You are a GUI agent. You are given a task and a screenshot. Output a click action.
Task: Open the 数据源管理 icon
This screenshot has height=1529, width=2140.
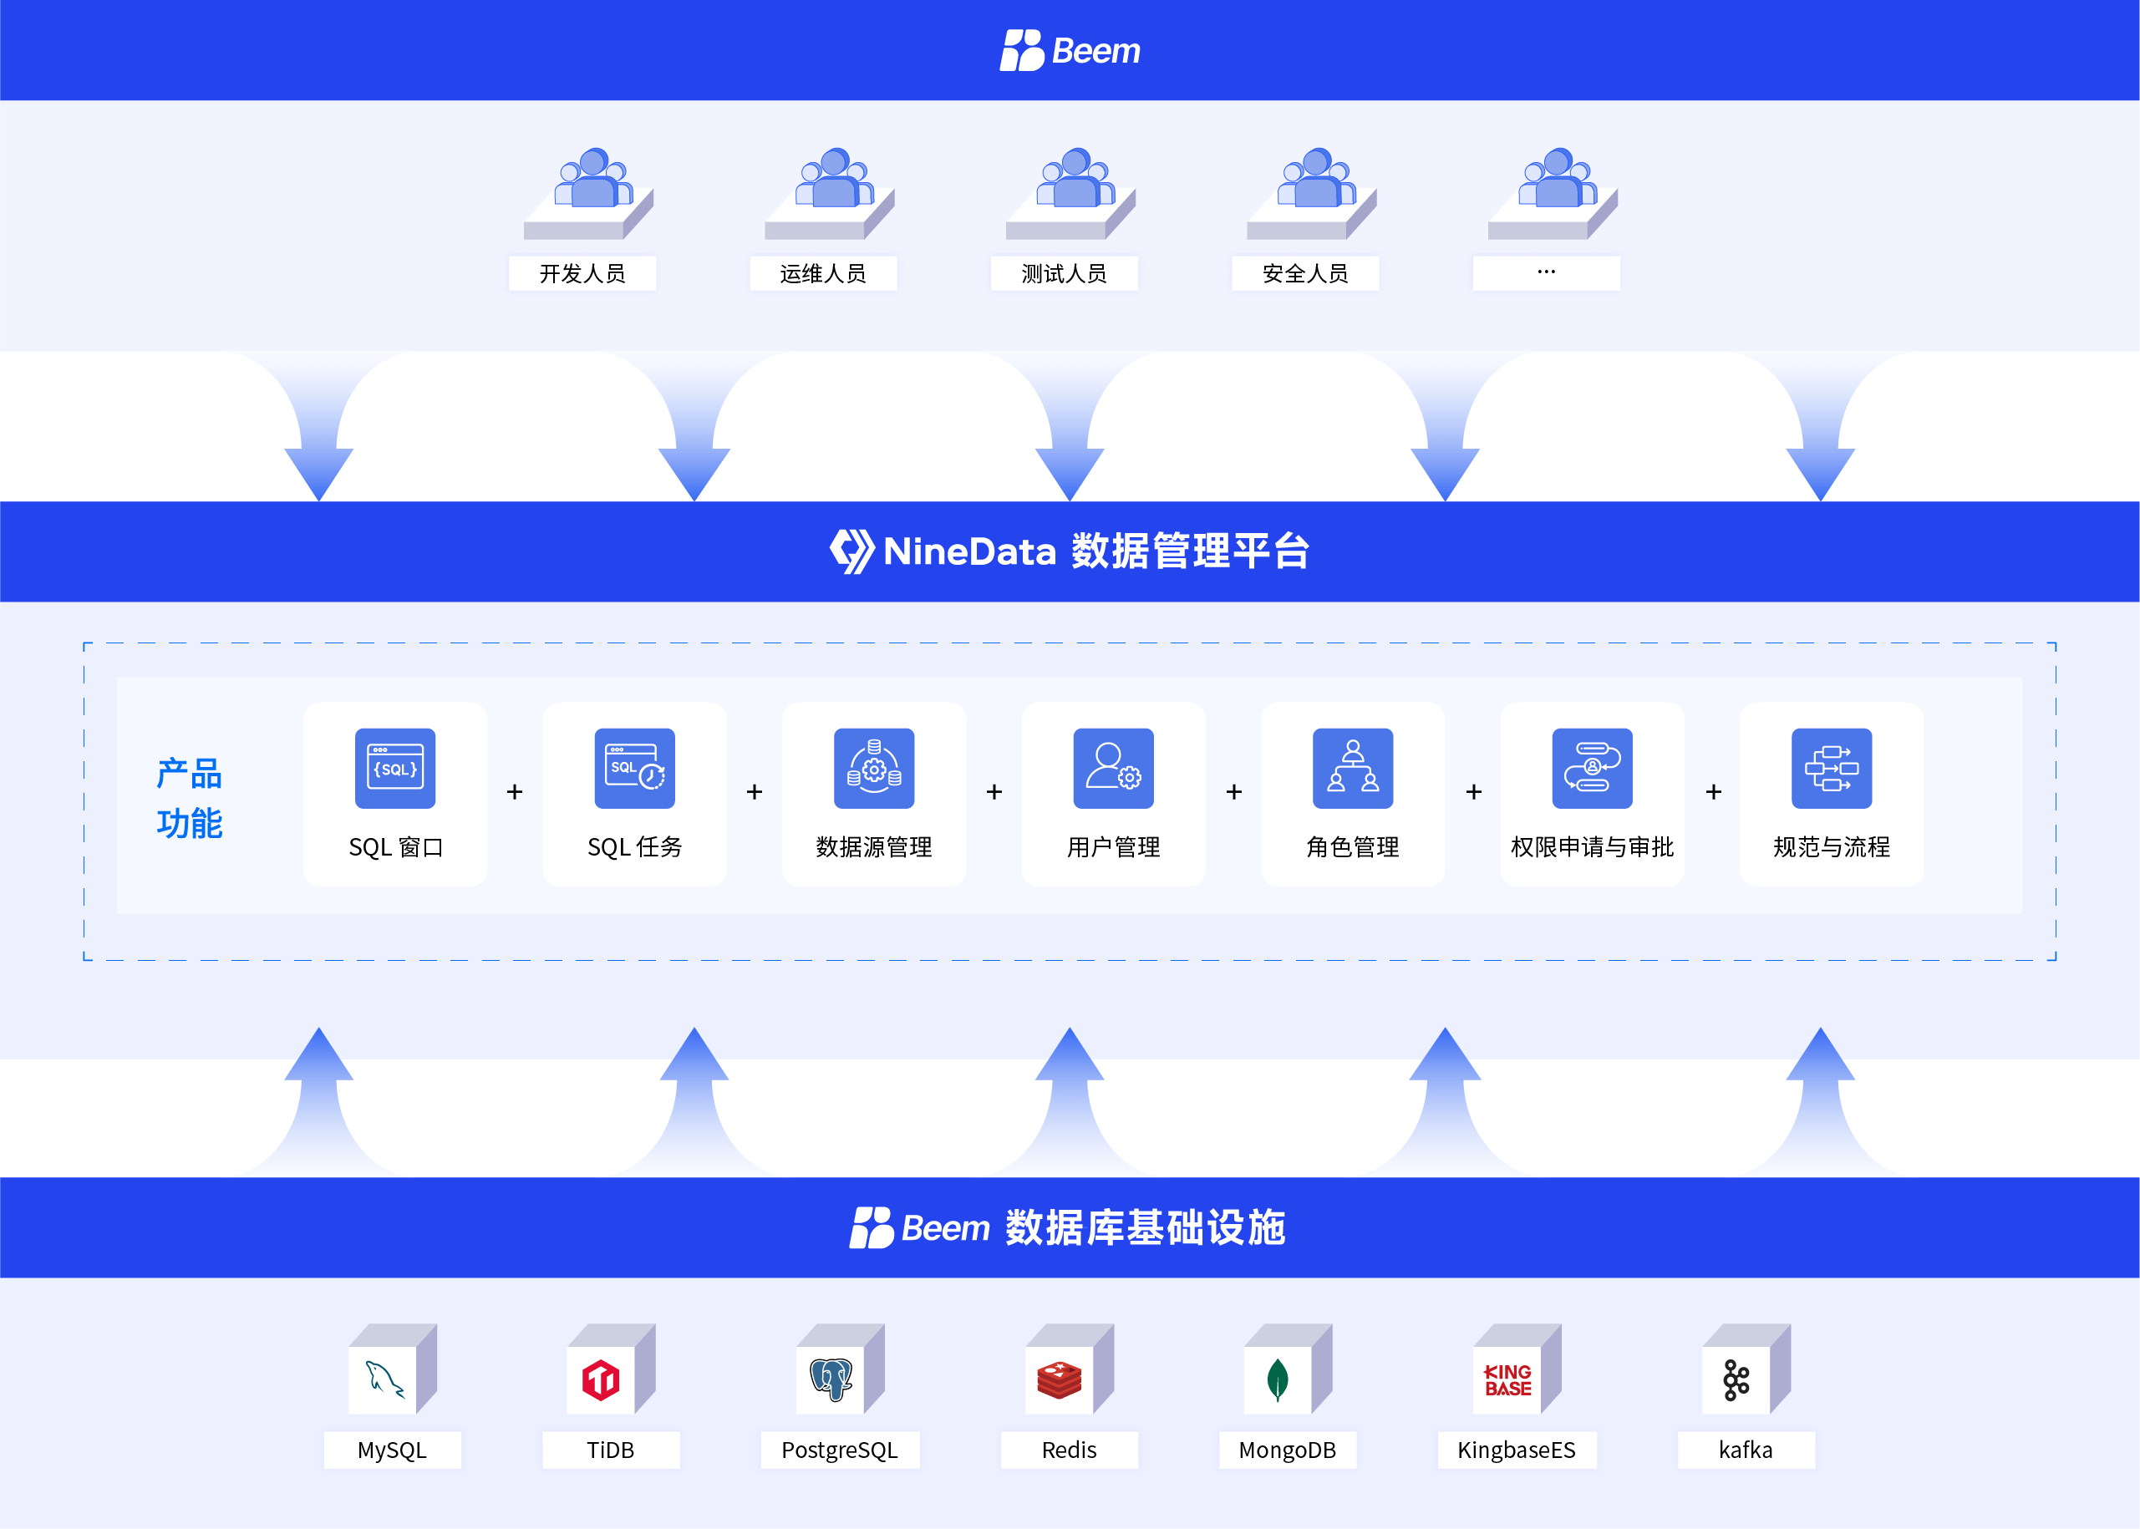[874, 769]
